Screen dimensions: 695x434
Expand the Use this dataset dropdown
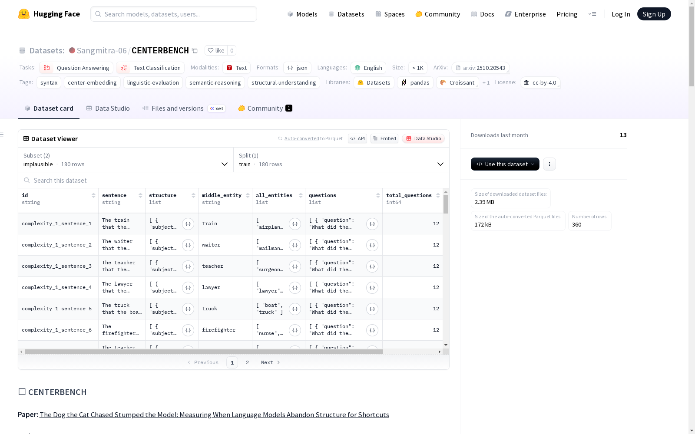pyautogui.click(x=505, y=164)
